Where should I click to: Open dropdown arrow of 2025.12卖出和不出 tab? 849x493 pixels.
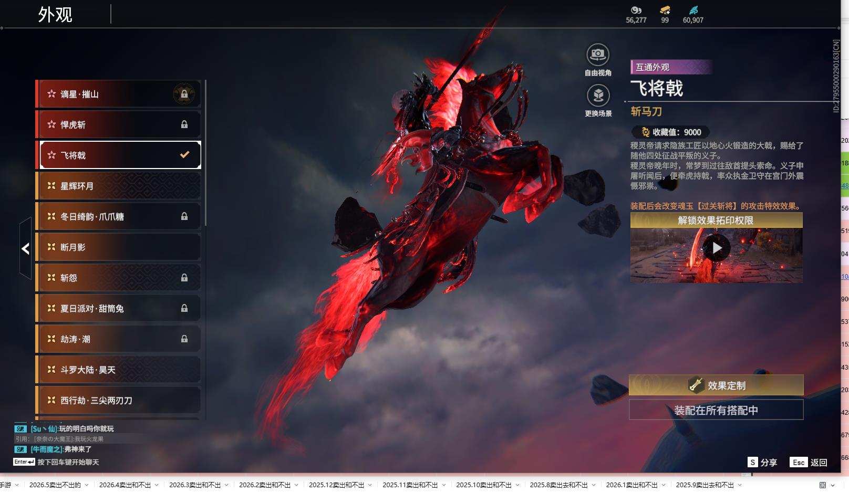(x=370, y=485)
